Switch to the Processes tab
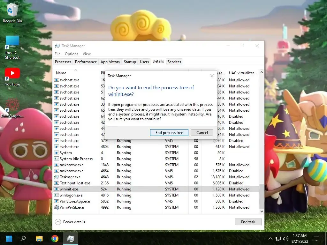This screenshot has width=327, height=245. [x=63, y=62]
